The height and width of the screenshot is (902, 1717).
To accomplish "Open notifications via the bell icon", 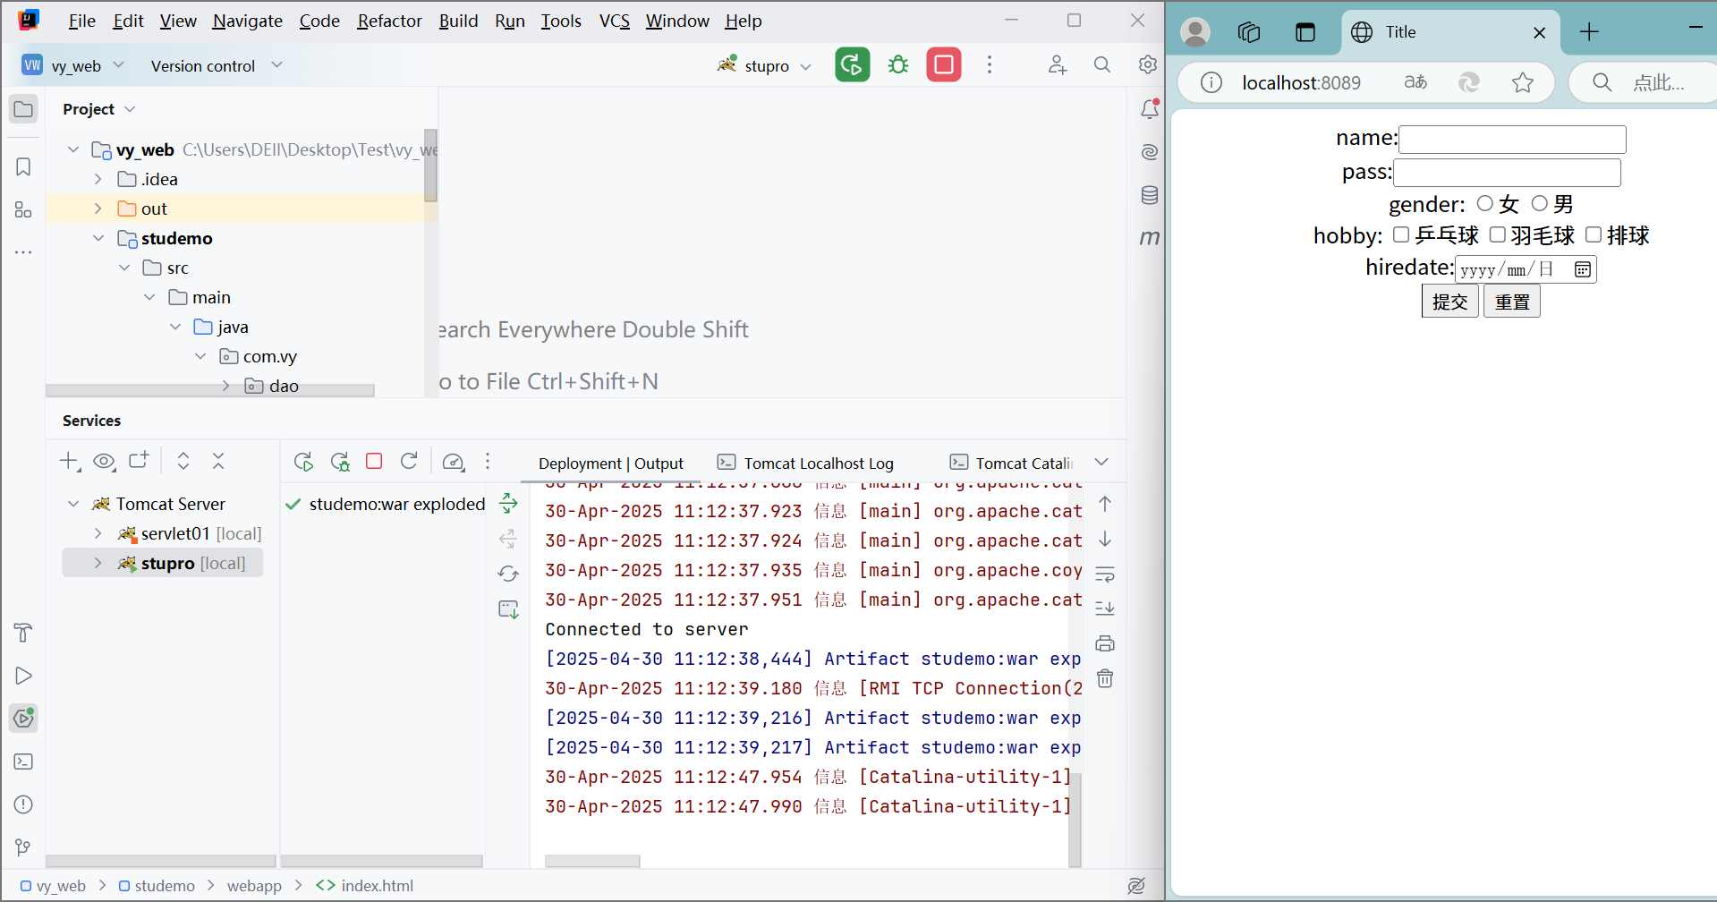I will pos(1151,108).
